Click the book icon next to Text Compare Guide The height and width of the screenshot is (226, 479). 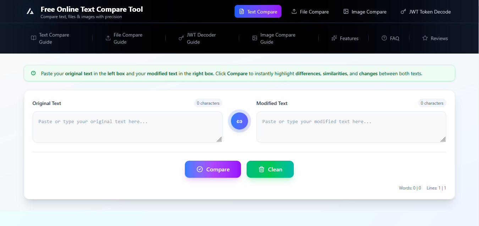[33, 38]
